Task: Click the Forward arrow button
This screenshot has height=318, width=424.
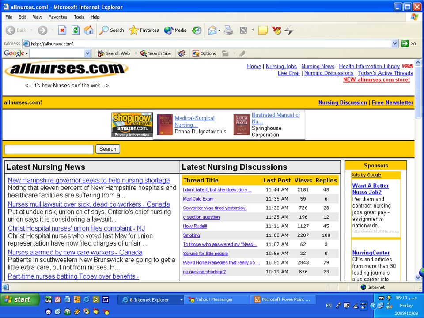Action: 42,30
